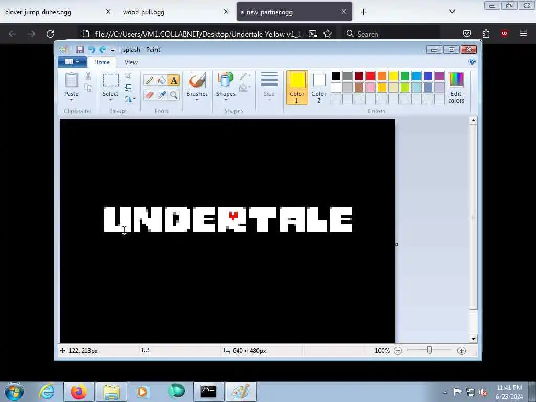The height and width of the screenshot is (402, 536).
Task: Open Internet Explorer from the taskbar
Action: click(47, 392)
